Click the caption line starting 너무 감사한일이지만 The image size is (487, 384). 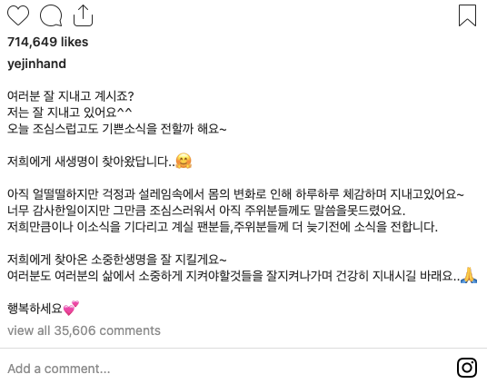pyautogui.click(x=206, y=211)
